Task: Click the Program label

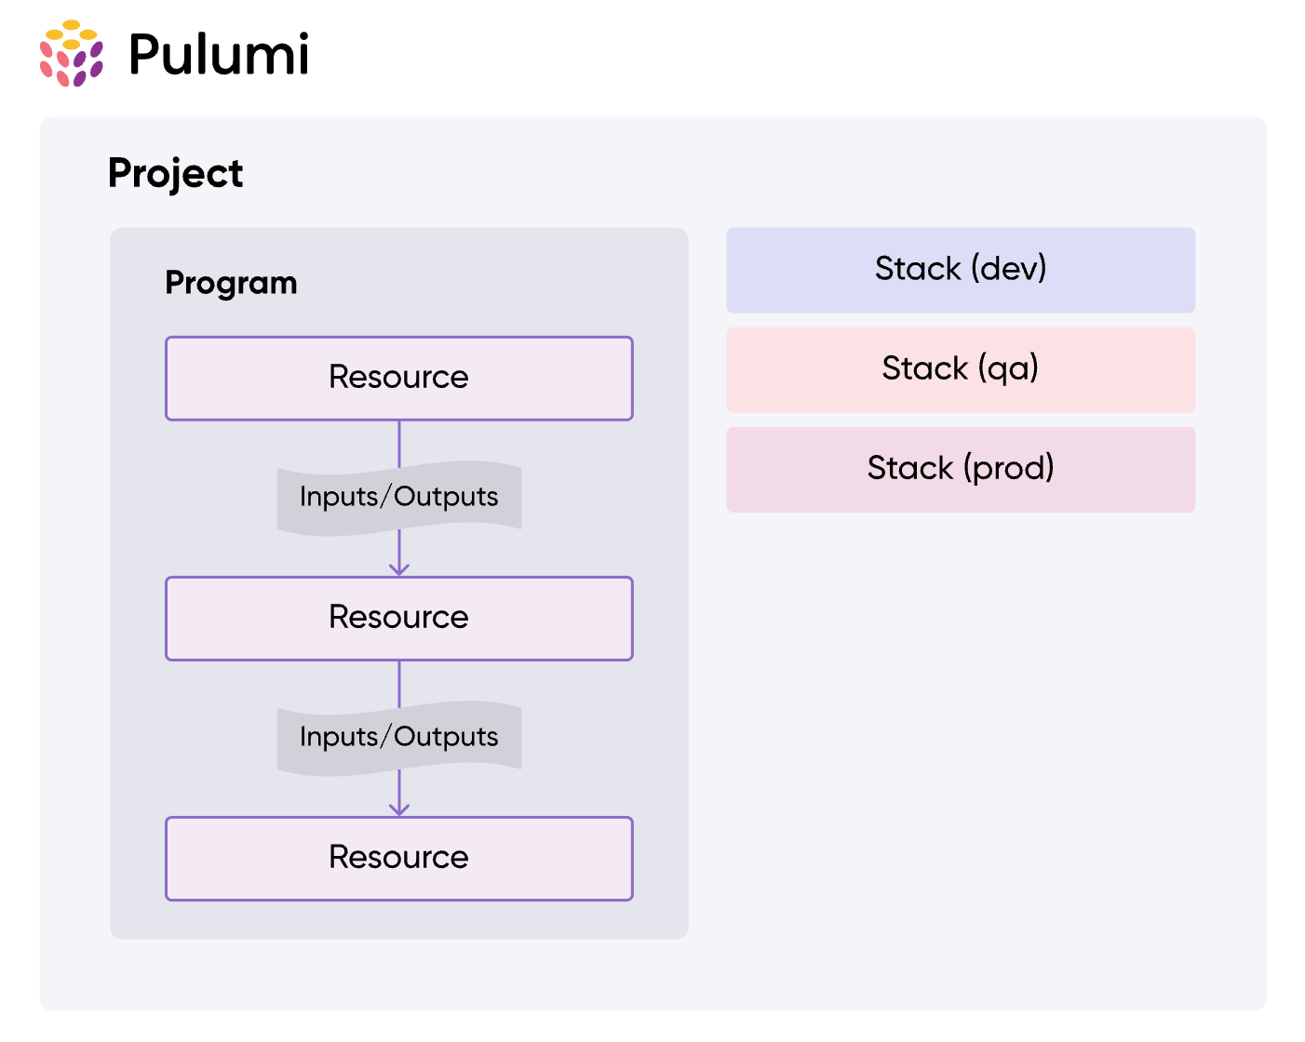Action: pyautogui.click(x=231, y=283)
